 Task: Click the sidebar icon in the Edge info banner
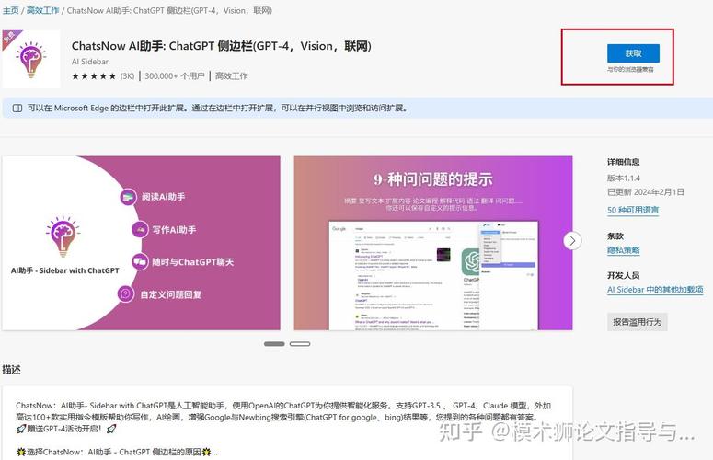click(x=17, y=109)
